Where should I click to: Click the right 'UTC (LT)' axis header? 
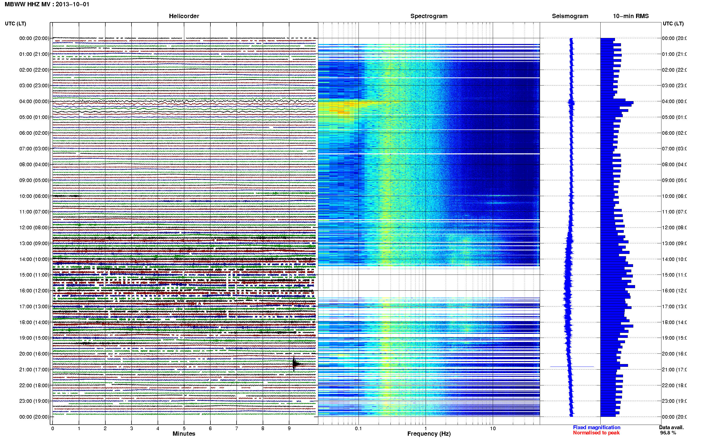pos(673,23)
